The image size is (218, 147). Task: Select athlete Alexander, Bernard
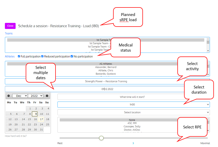[106, 67]
